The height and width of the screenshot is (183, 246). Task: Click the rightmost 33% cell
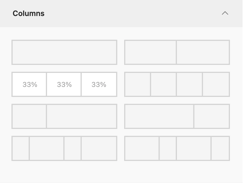tap(99, 84)
